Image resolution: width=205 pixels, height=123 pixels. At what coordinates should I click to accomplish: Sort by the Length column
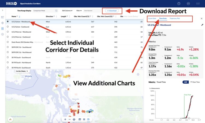[x=69, y=16]
